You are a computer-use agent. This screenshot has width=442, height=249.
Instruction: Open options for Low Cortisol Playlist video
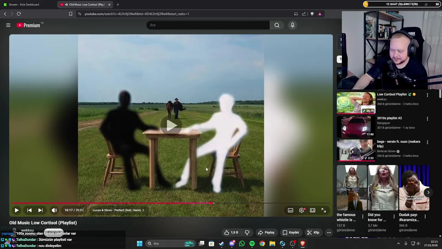click(x=427, y=95)
